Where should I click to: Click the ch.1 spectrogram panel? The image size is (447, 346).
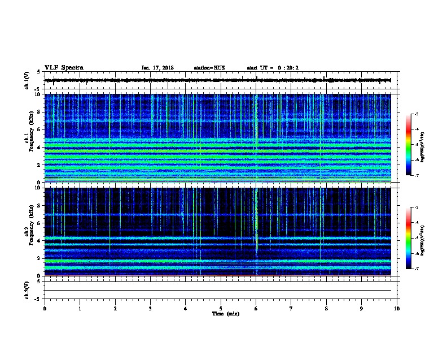218,138
